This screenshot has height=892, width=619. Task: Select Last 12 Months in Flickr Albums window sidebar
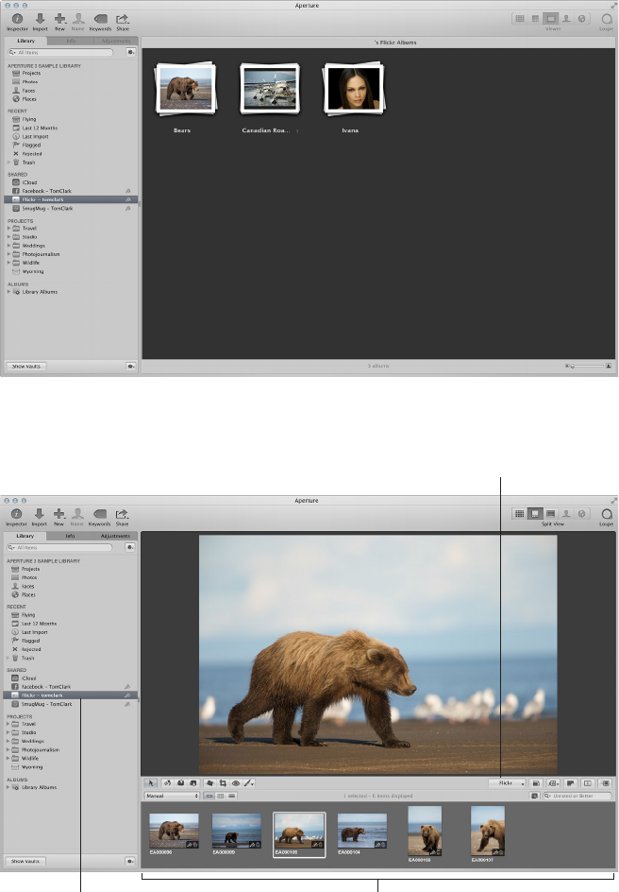(71, 128)
